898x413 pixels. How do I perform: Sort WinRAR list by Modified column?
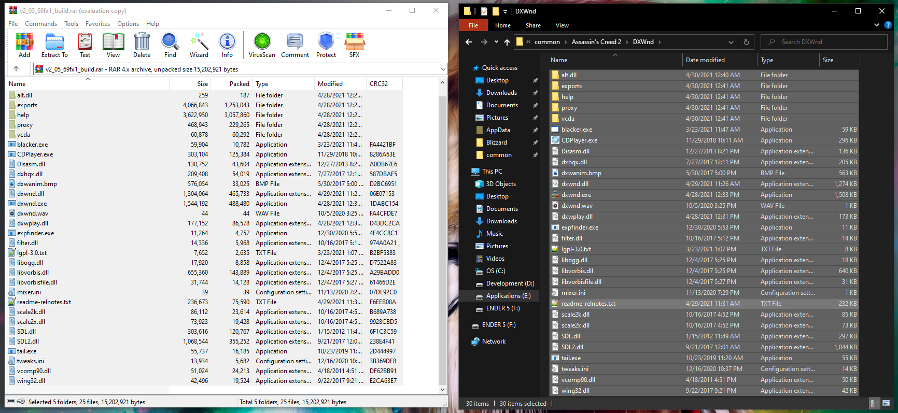[x=340, y=84]
